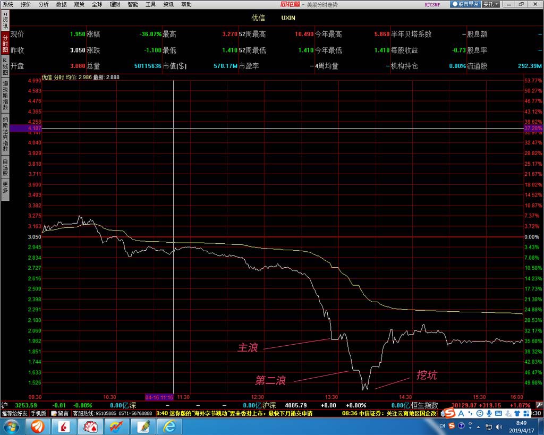Click the 涨幅 value -36.07%

click(150, 34)
